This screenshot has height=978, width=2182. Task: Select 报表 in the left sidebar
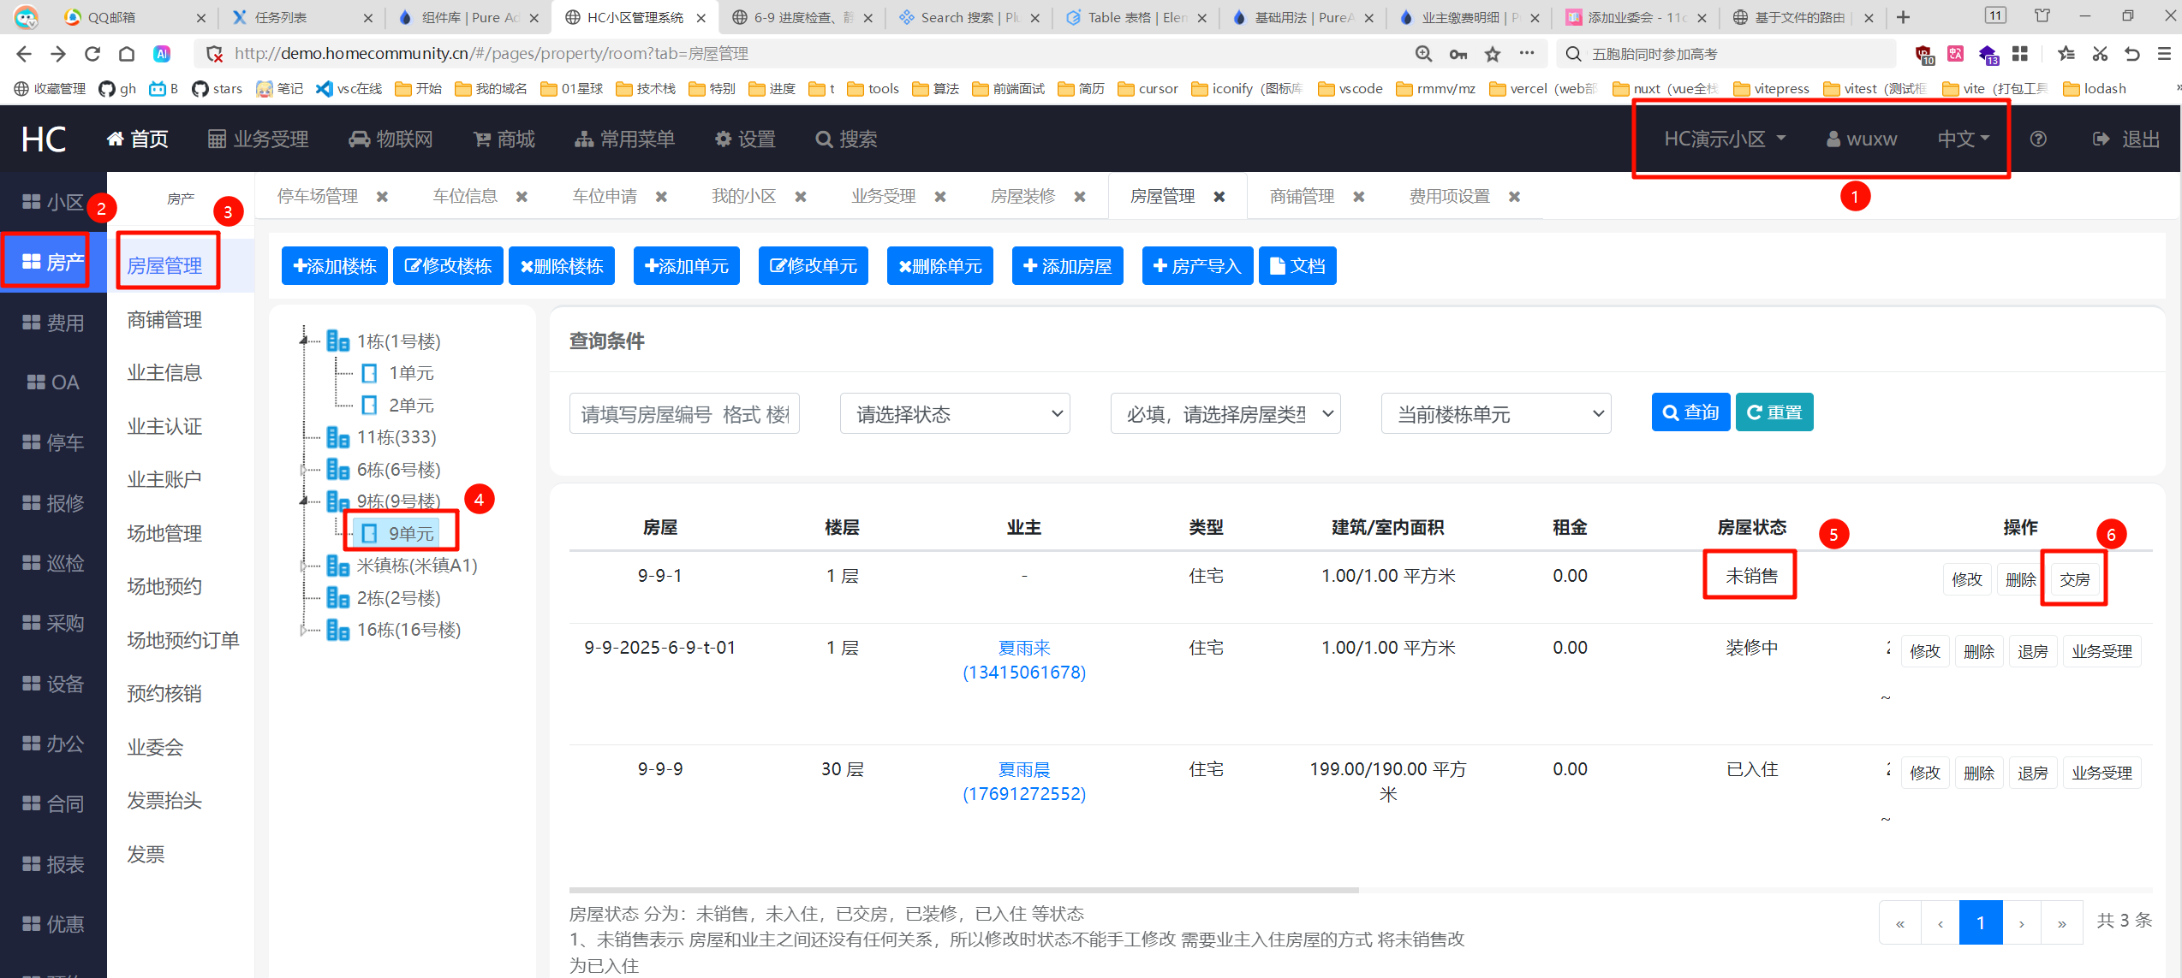(53, 864)
